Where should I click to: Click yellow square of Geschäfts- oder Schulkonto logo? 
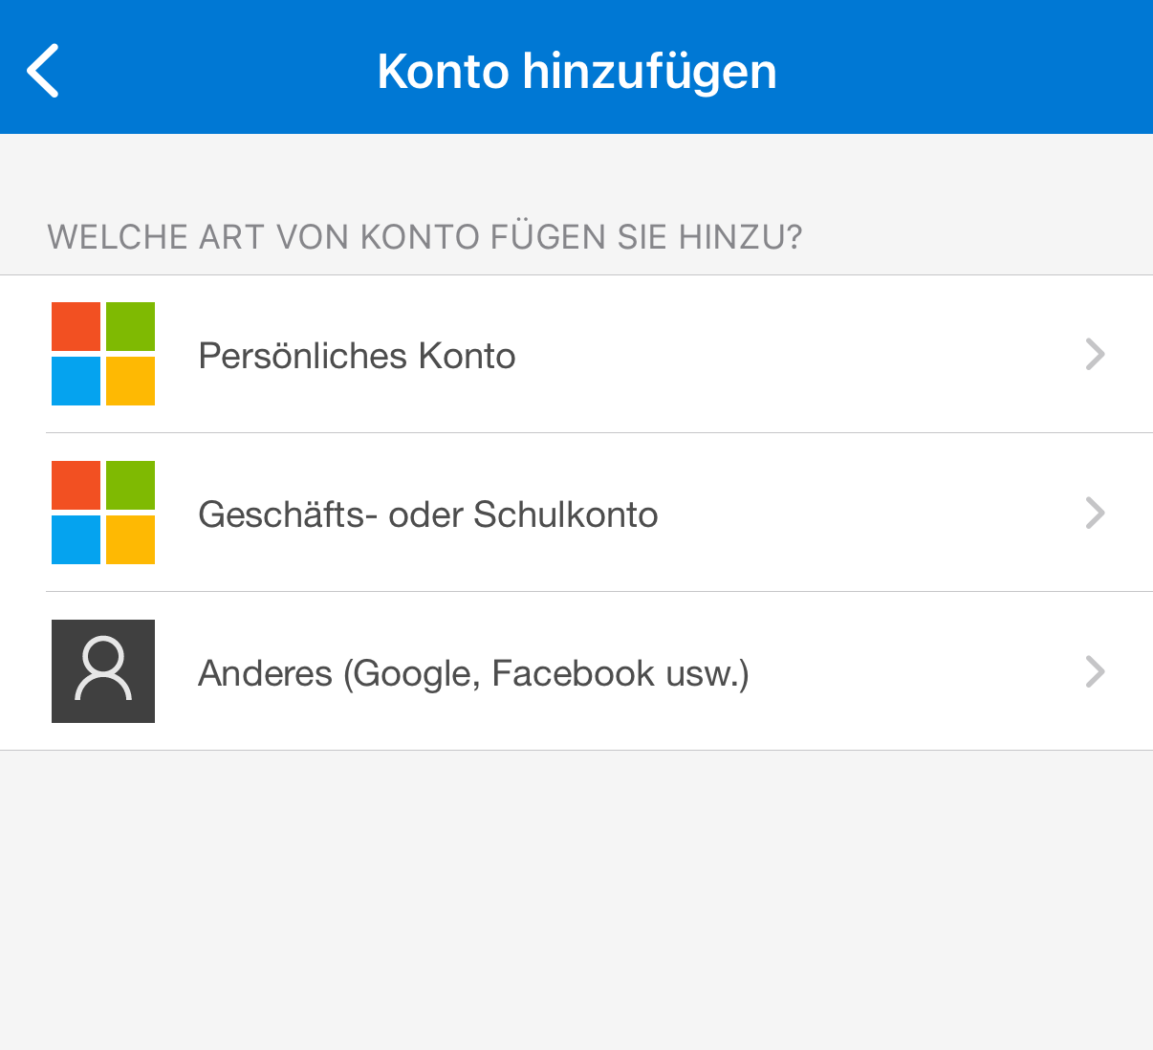[130, 539]
